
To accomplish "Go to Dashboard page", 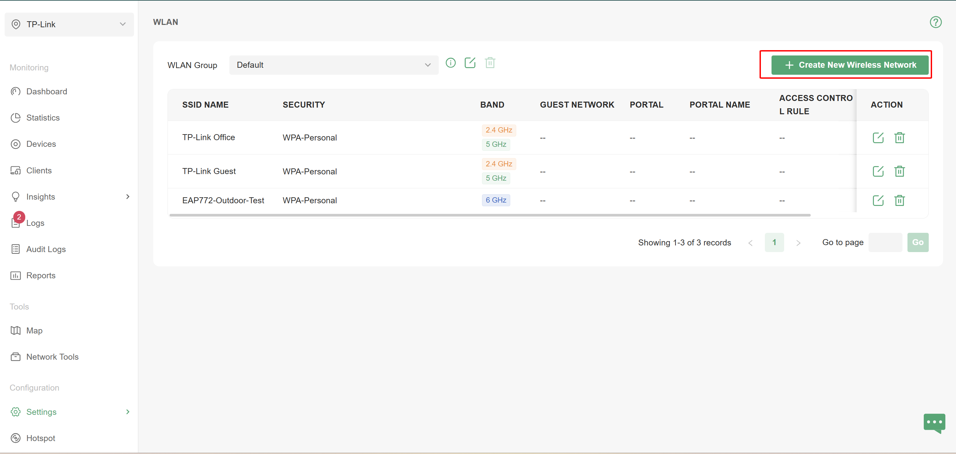I will [47, 91].
